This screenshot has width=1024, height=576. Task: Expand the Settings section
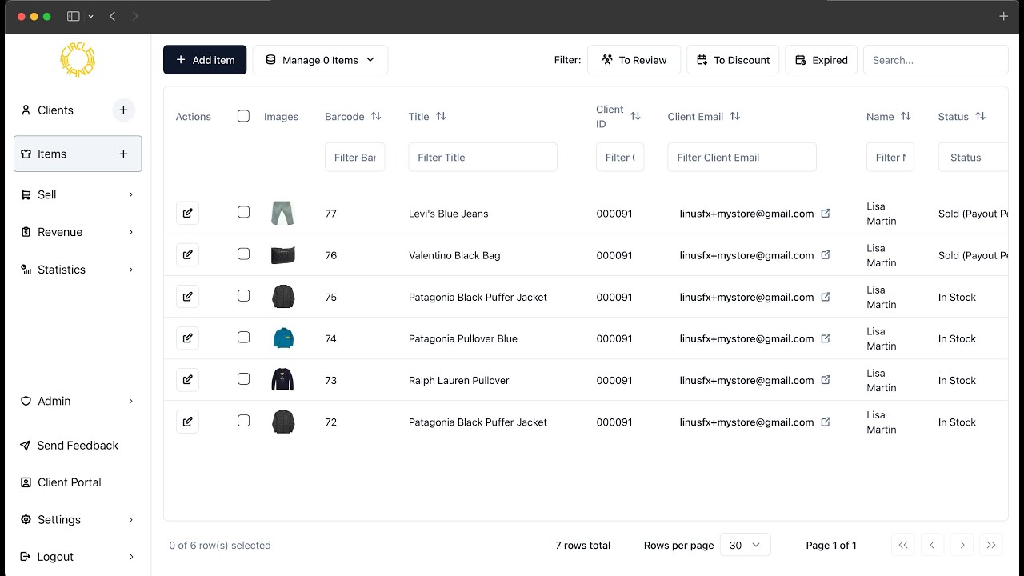click(78, 519)
